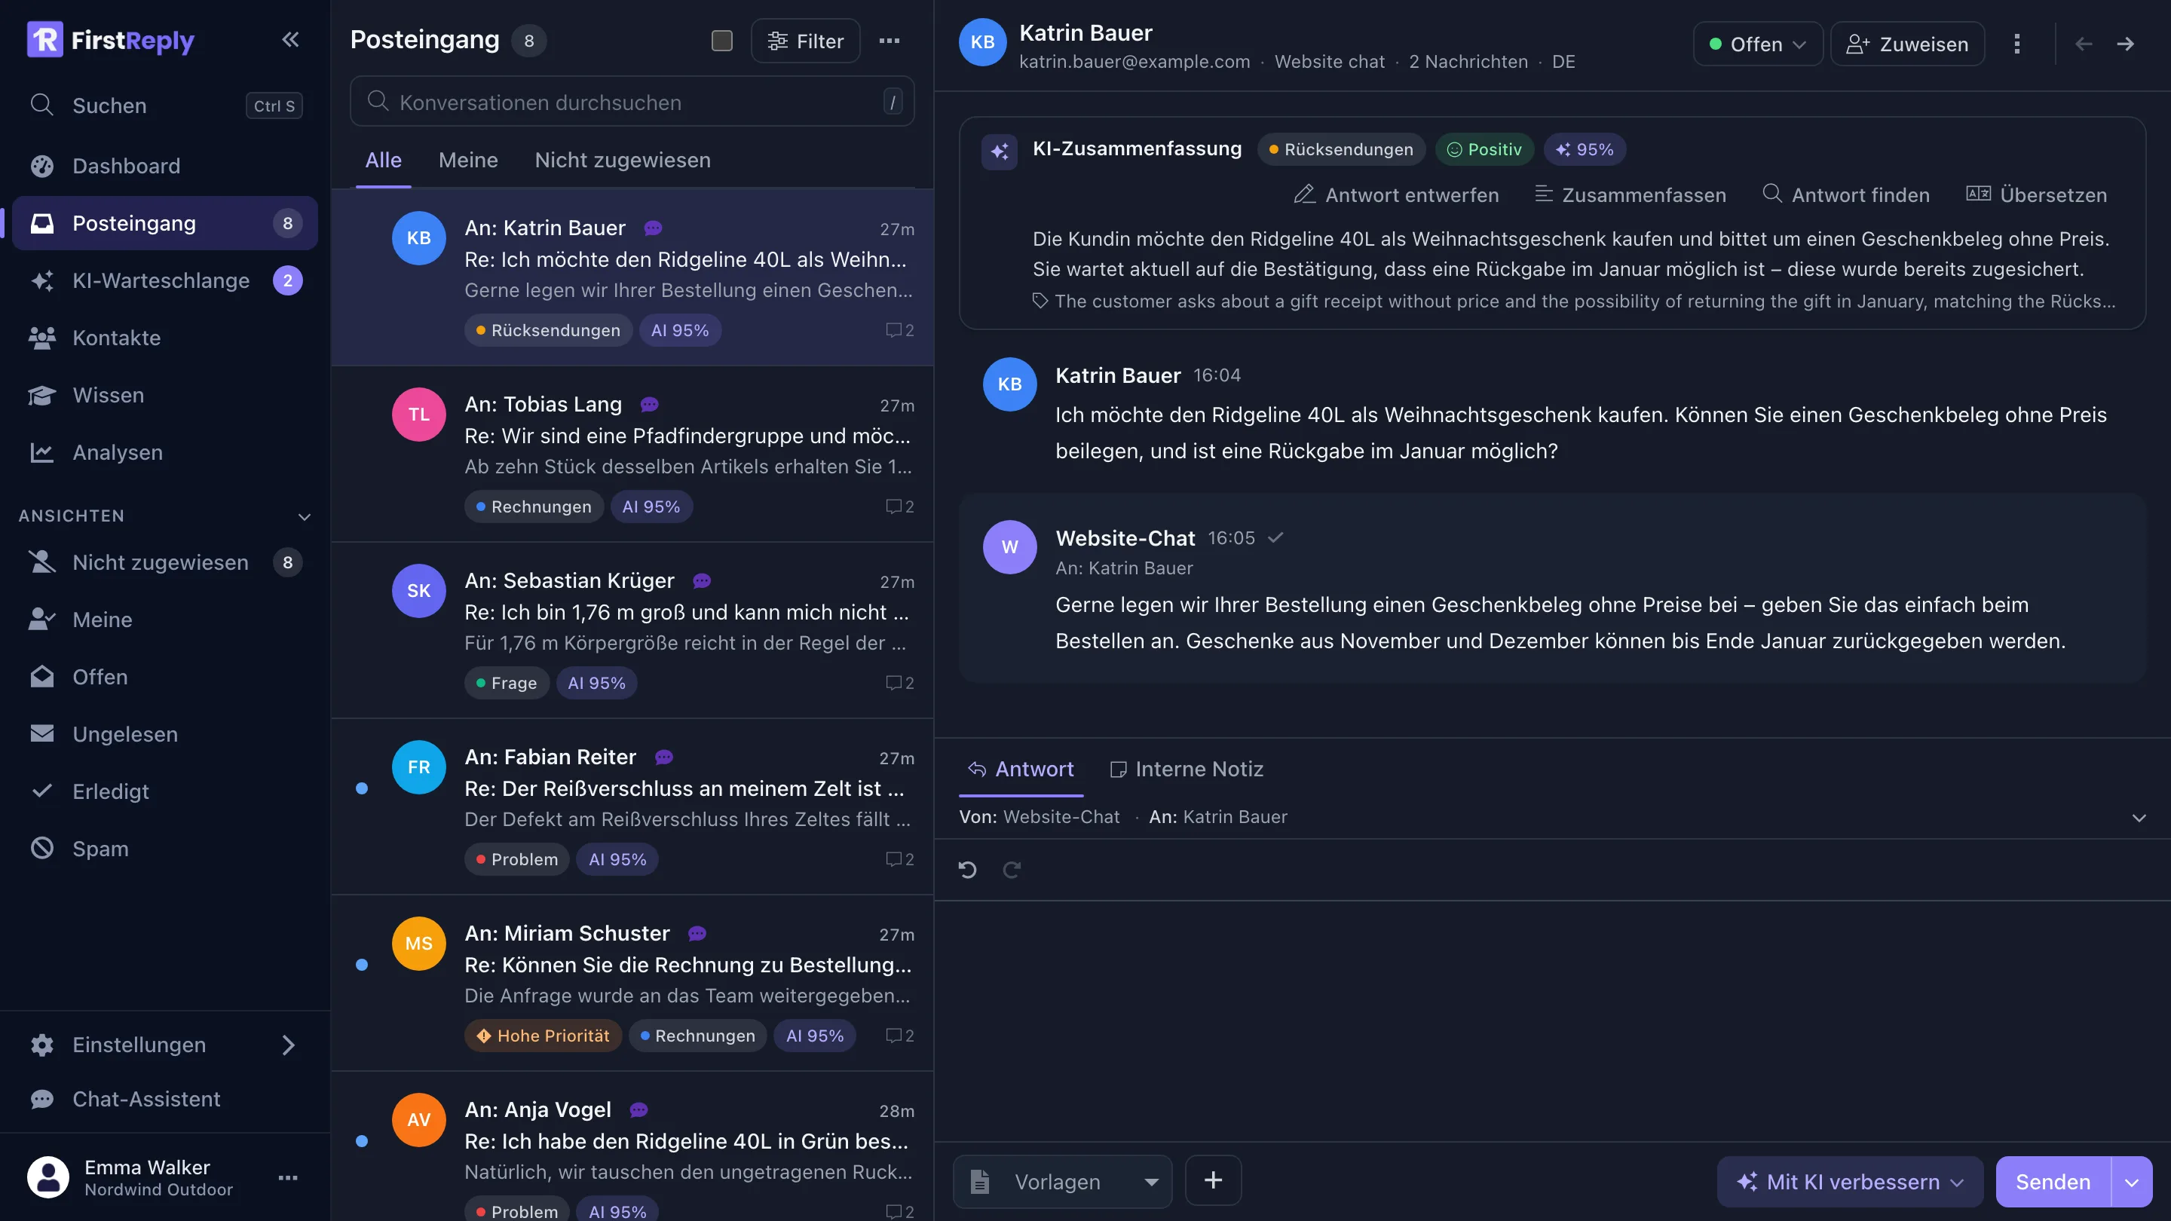Switch to Interne Notiz tab
The width and height of the screenshot is (2171, 1221).
click(1187, 770)
